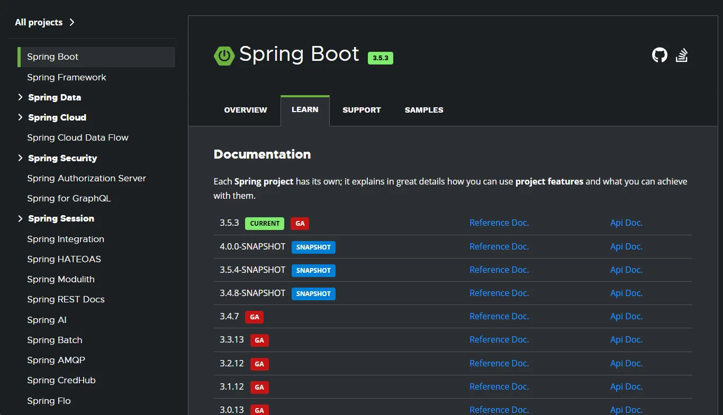Open Api Doc. for 4.0.0-SNAPSHOT
The image size is (723, 415).
626,246
